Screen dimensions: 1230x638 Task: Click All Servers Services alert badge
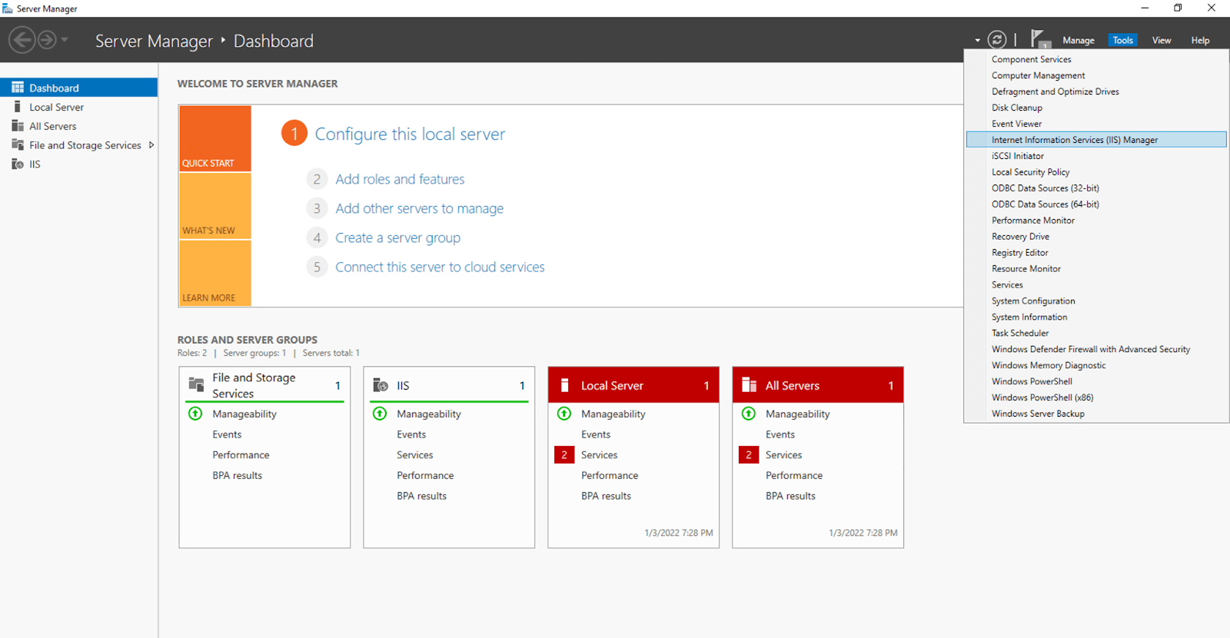point(749,455)
